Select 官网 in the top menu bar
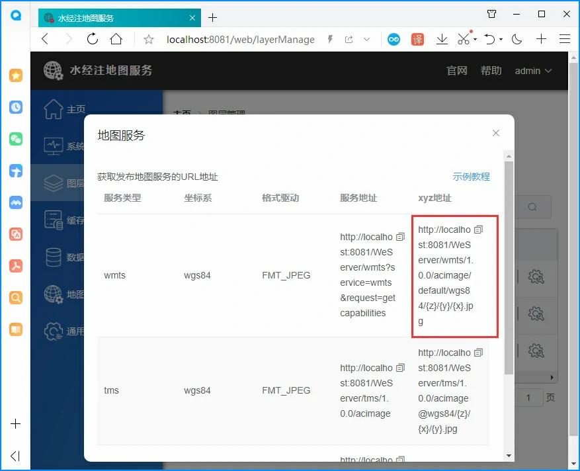580x471 pixels. point(456,71)
